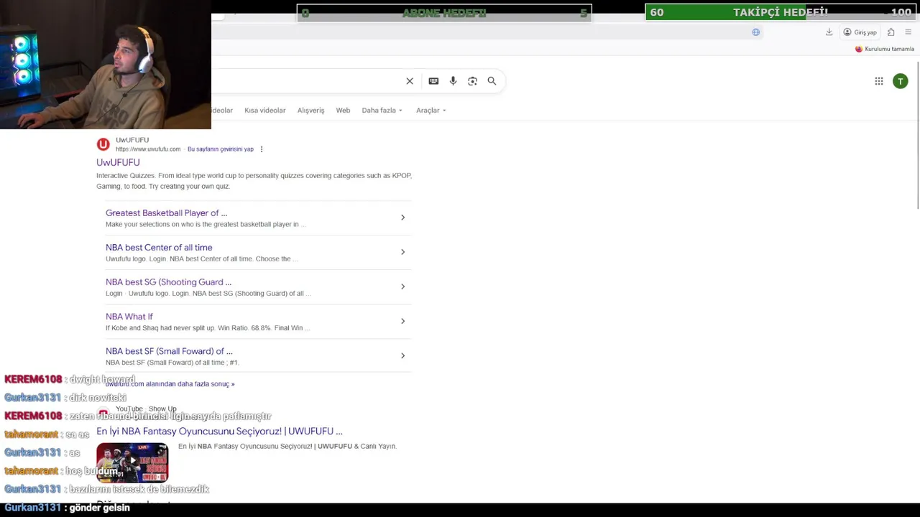Screen dimensions: 920x517
Task: Open the UwUFUFU main result title
Action: 118,163
